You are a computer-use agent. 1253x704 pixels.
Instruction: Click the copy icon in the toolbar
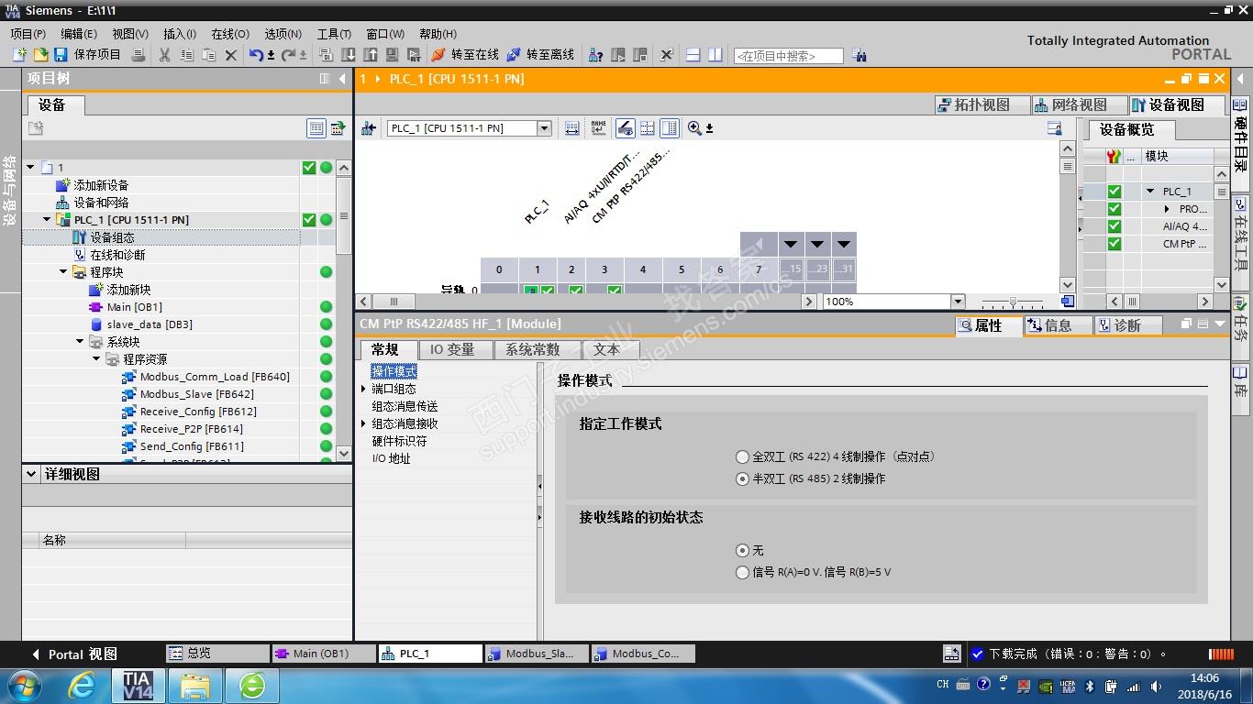coord(186,55)
